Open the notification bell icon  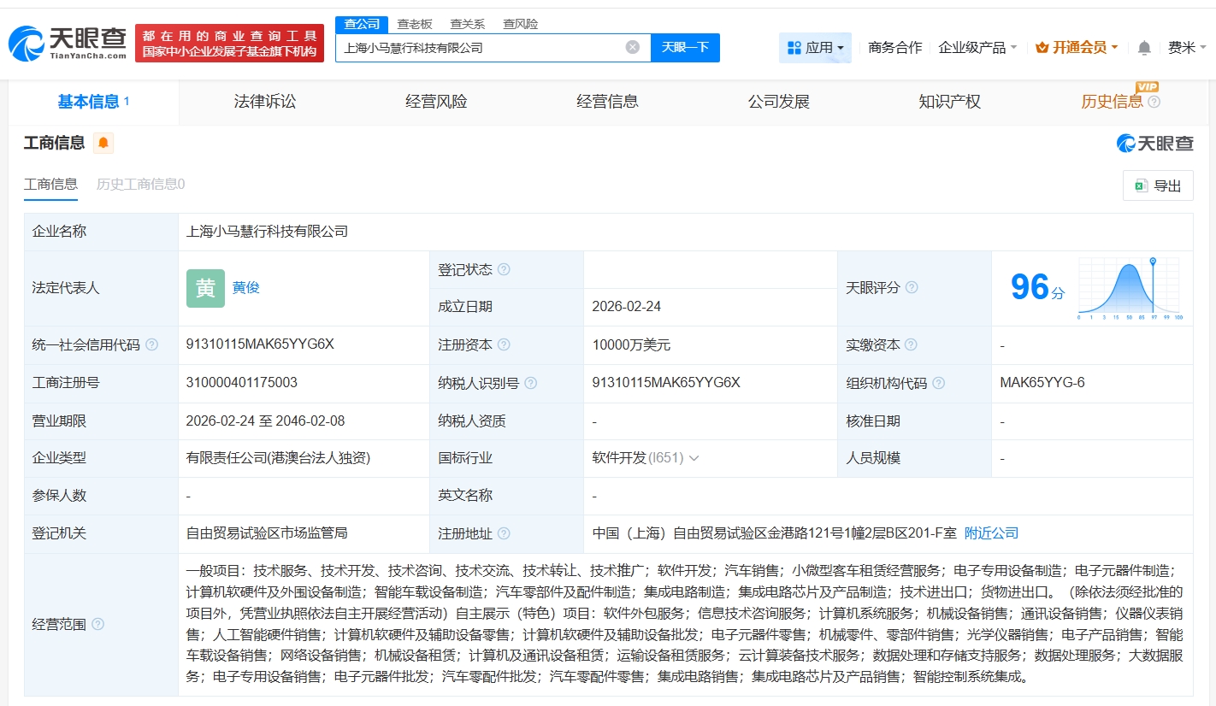point(1144,48)
